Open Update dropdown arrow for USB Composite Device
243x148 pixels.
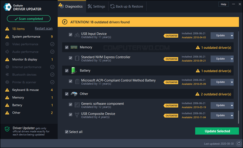click(232, 116)
